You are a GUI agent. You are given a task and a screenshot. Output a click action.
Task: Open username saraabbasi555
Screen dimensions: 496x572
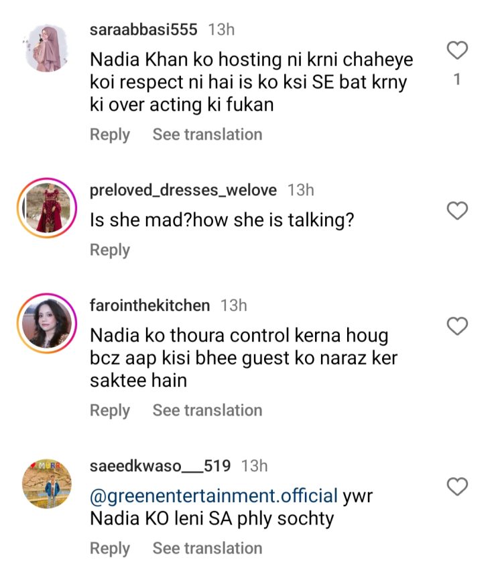pos(143,30)
